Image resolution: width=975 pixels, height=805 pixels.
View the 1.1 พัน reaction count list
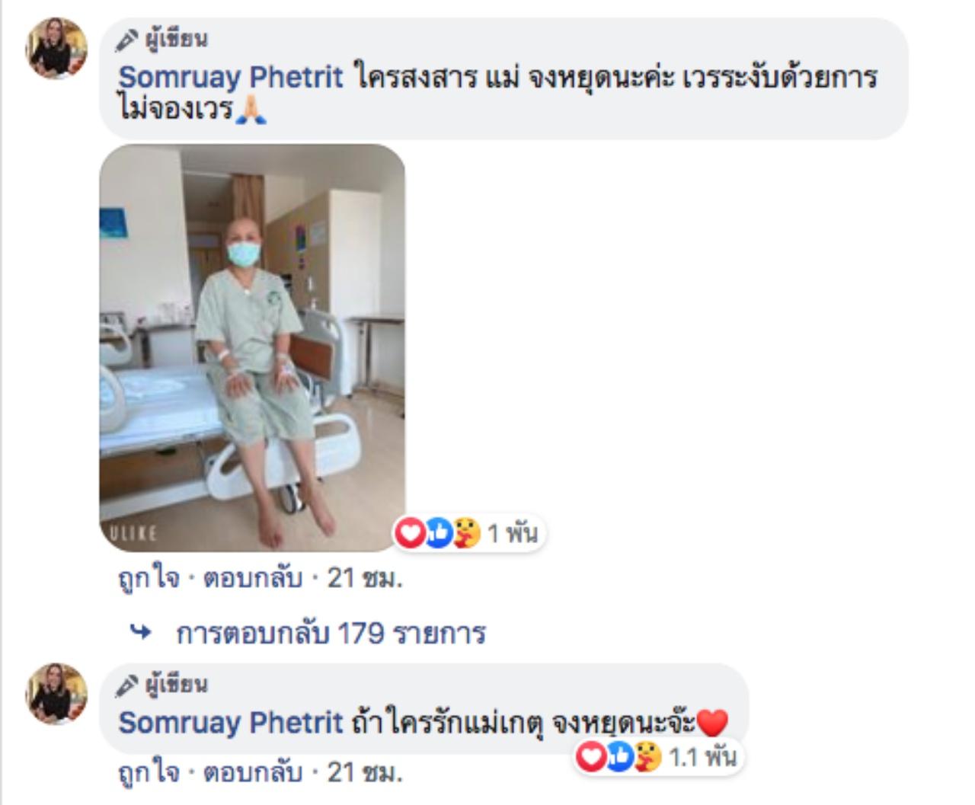[x=702, y=757]
